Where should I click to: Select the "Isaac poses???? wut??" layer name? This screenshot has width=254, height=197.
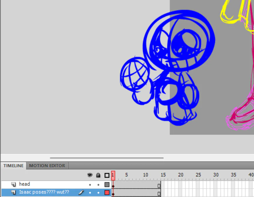44,192
